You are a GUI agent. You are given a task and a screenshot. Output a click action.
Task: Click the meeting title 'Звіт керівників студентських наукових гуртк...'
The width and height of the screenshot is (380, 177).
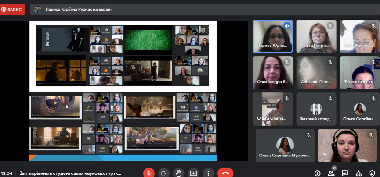[x=70, y=173]
